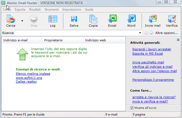182x118 pixels.
Task: Export results with the Excel icon
Action: (112, 20)
